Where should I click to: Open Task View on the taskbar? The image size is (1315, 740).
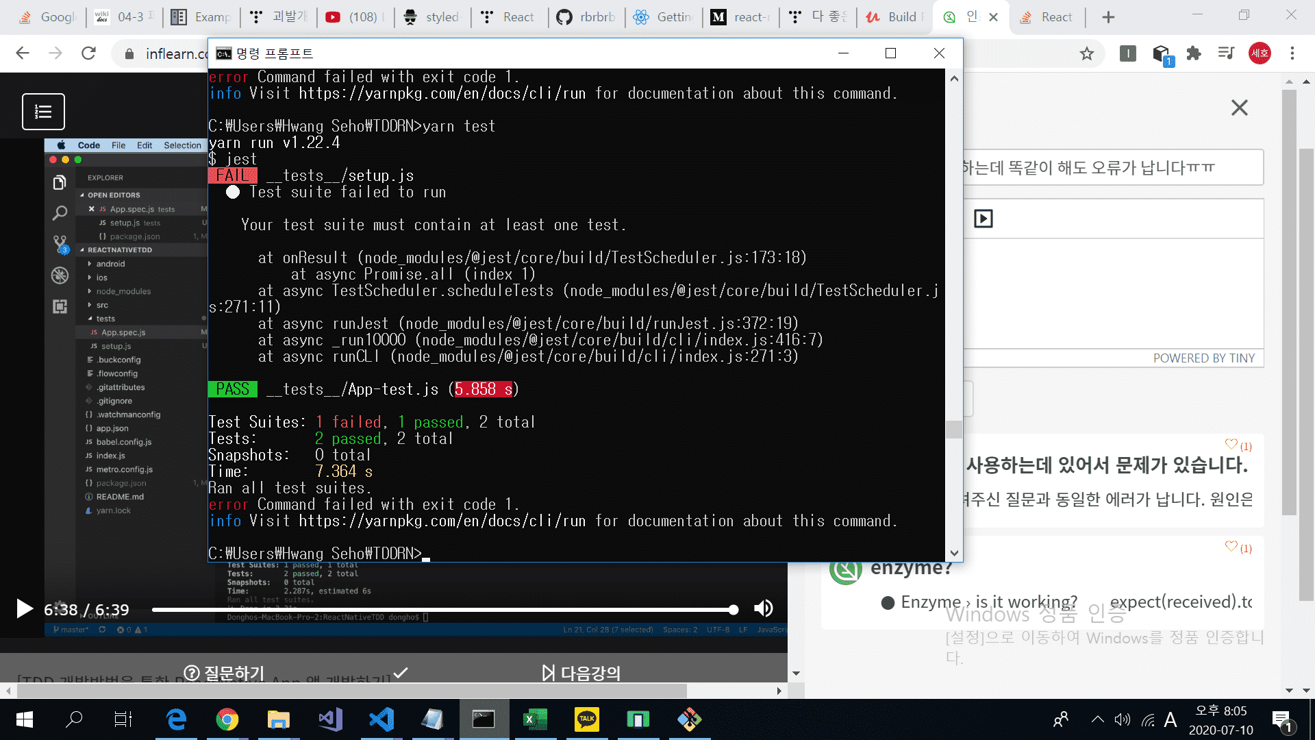123,719
